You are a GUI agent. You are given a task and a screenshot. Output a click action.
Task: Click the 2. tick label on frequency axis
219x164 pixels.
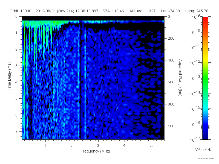pyautogui.click(x=72, y=146)
